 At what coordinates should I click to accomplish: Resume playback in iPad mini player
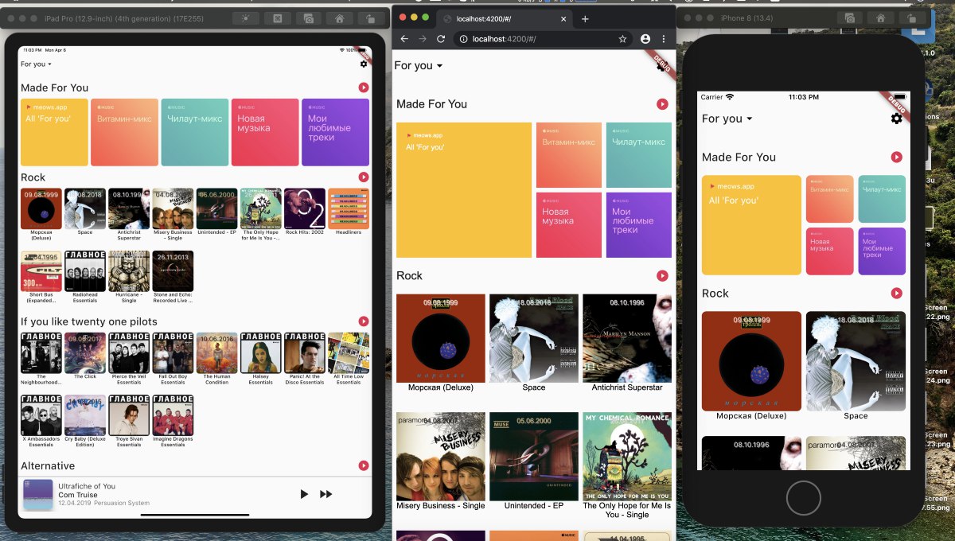303,494
